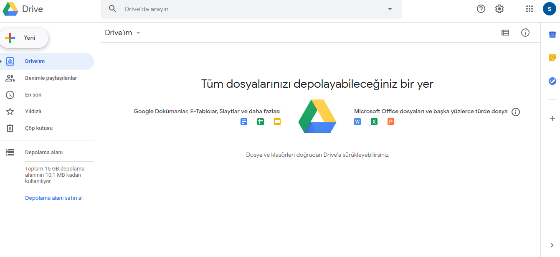560x257 pixels.
Task: Open Google Keep from the side panel
Action: (x=552, y=58)
